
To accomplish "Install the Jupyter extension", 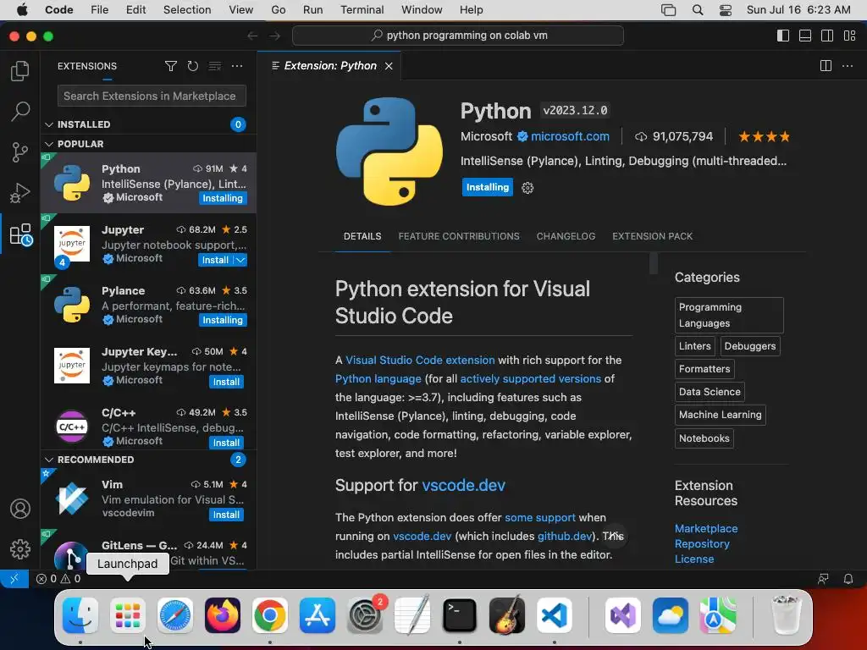I will [x=215, y=261].
